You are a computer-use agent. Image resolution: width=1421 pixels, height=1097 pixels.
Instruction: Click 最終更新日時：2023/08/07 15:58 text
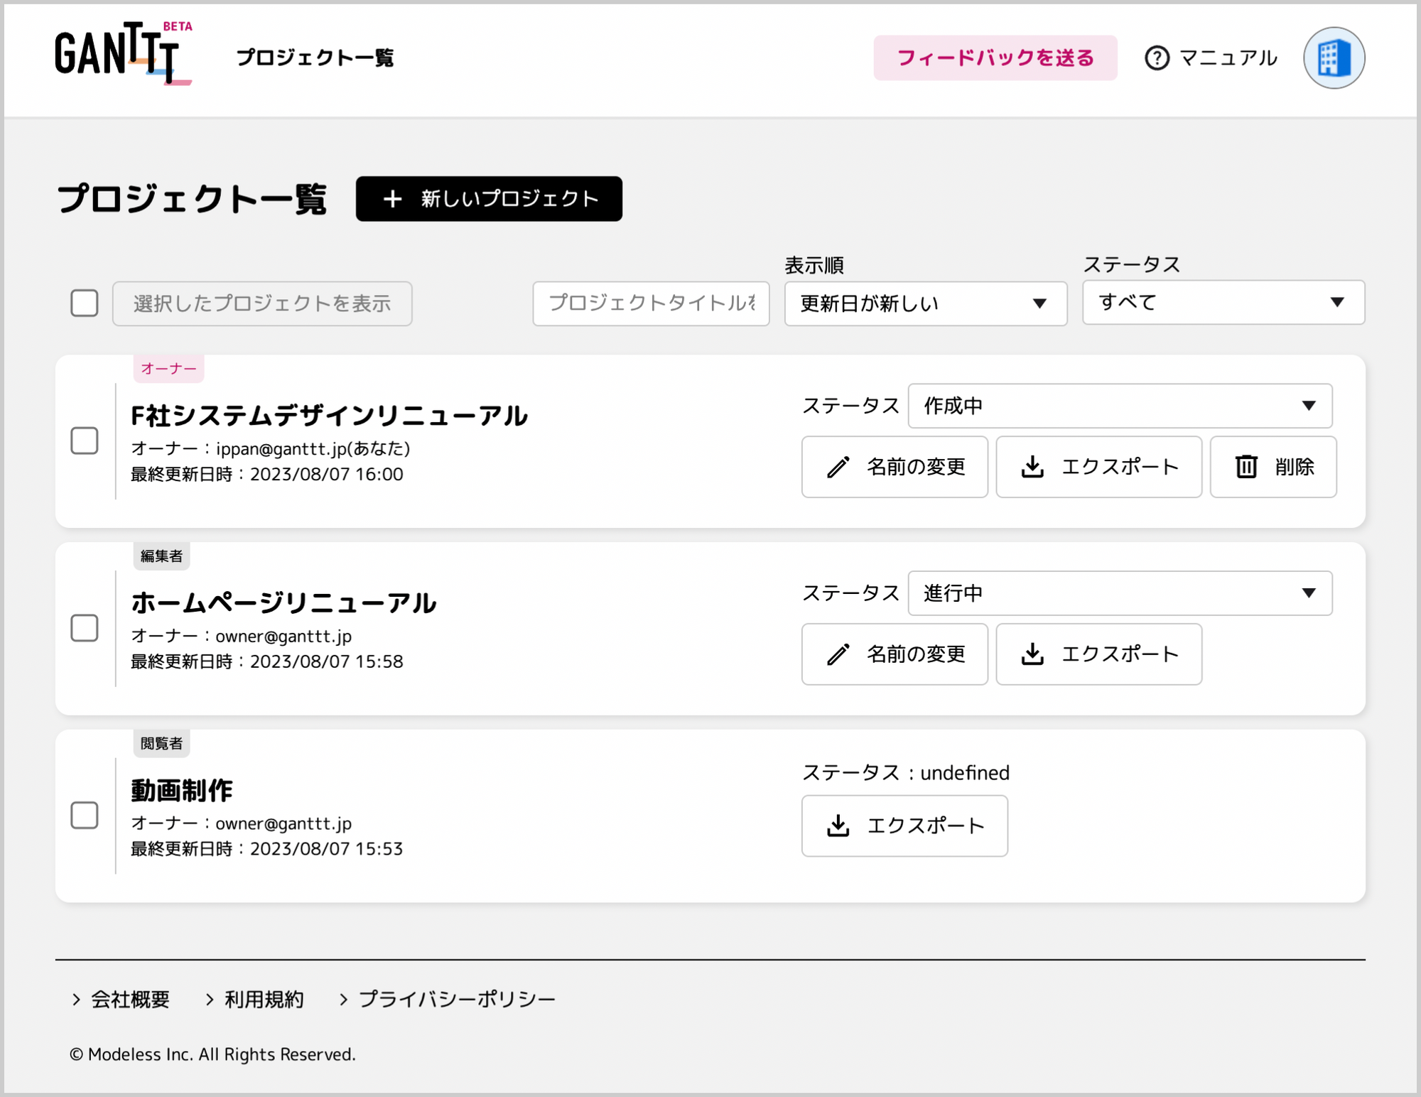click(x=267, y=661)
